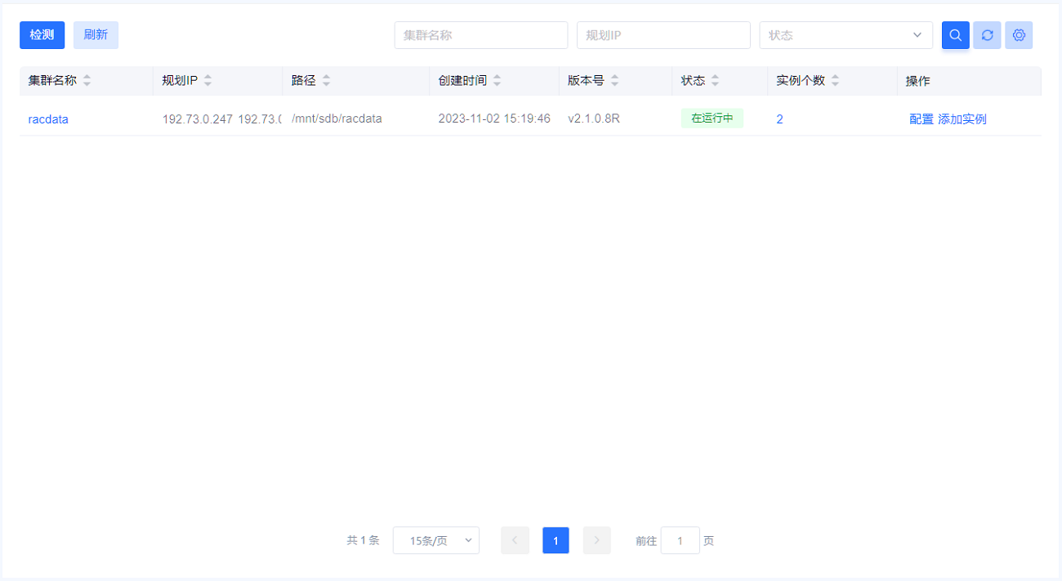Sort by 集群名称 column arrows
Screen dimensions: 1062x581
(x=87, y=81)
